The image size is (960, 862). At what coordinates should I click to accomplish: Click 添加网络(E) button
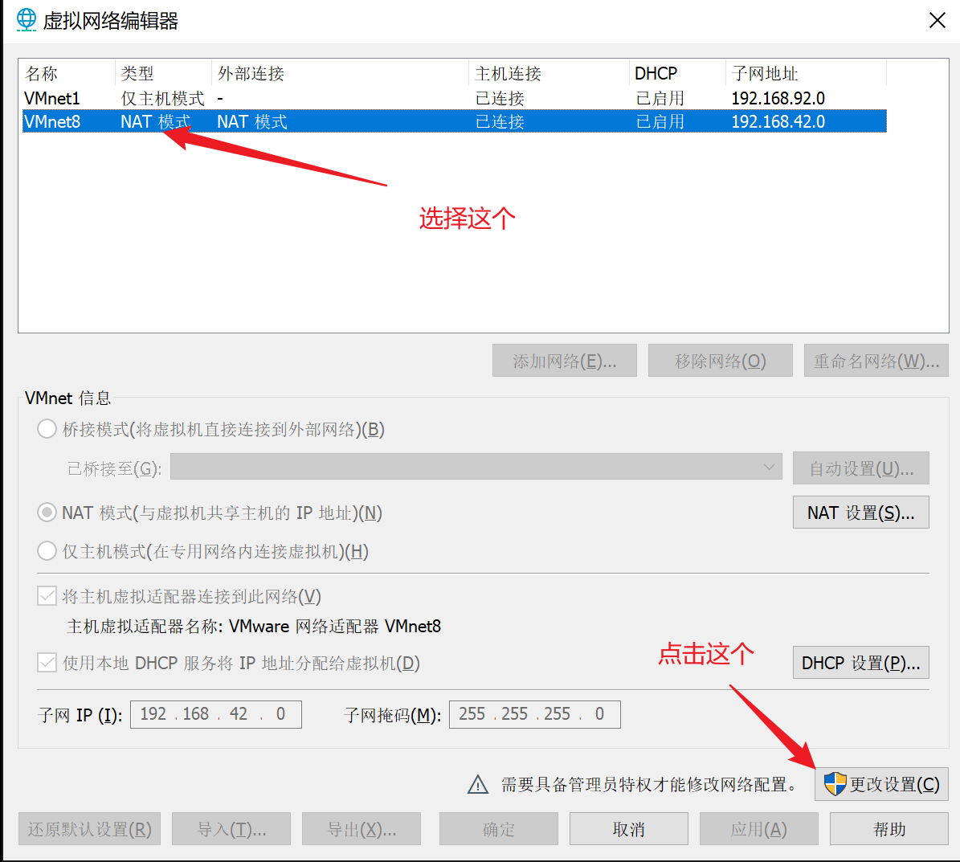565,361
